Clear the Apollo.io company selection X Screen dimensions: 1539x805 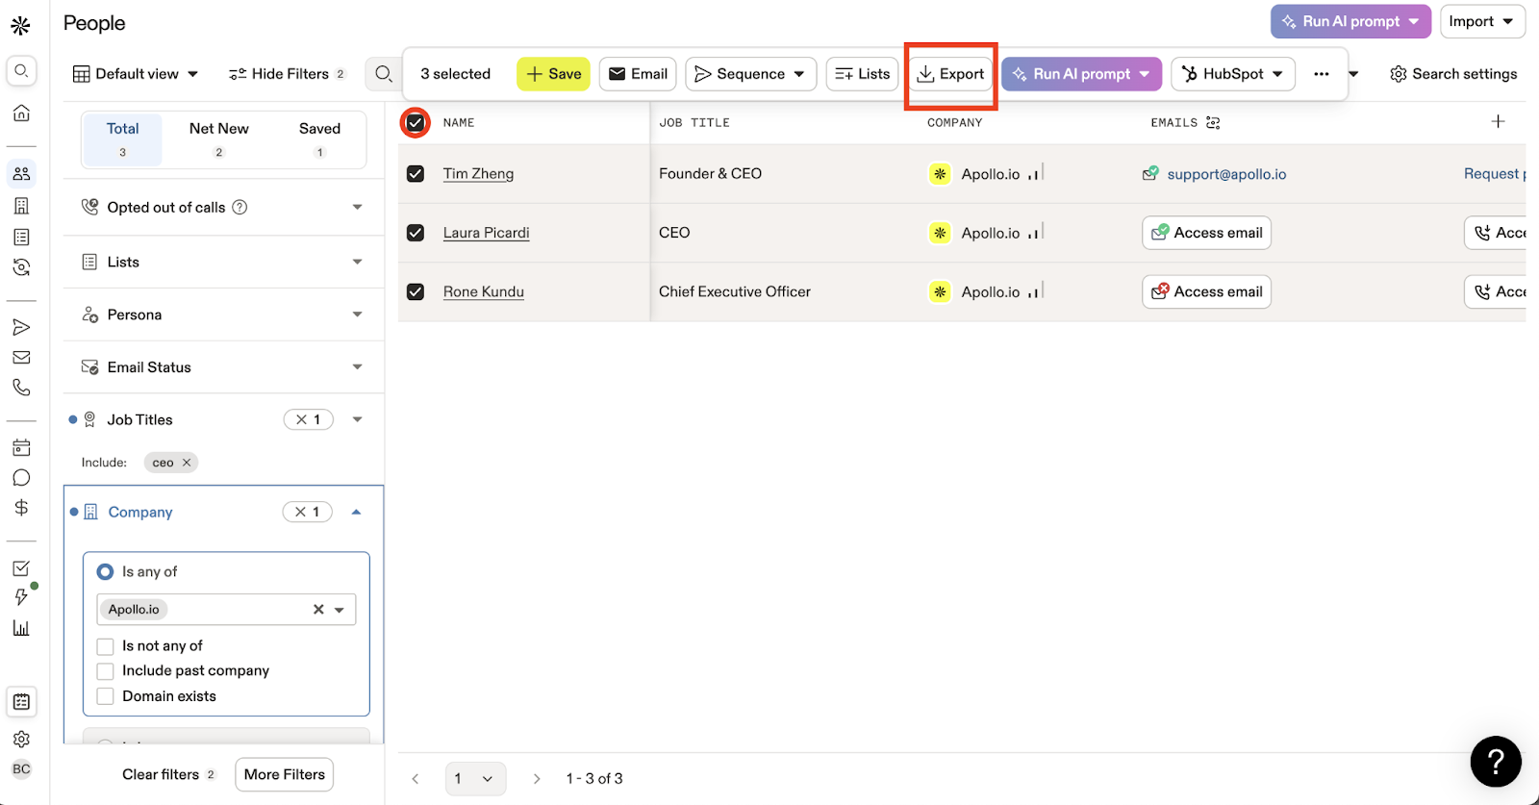(318, 610)
